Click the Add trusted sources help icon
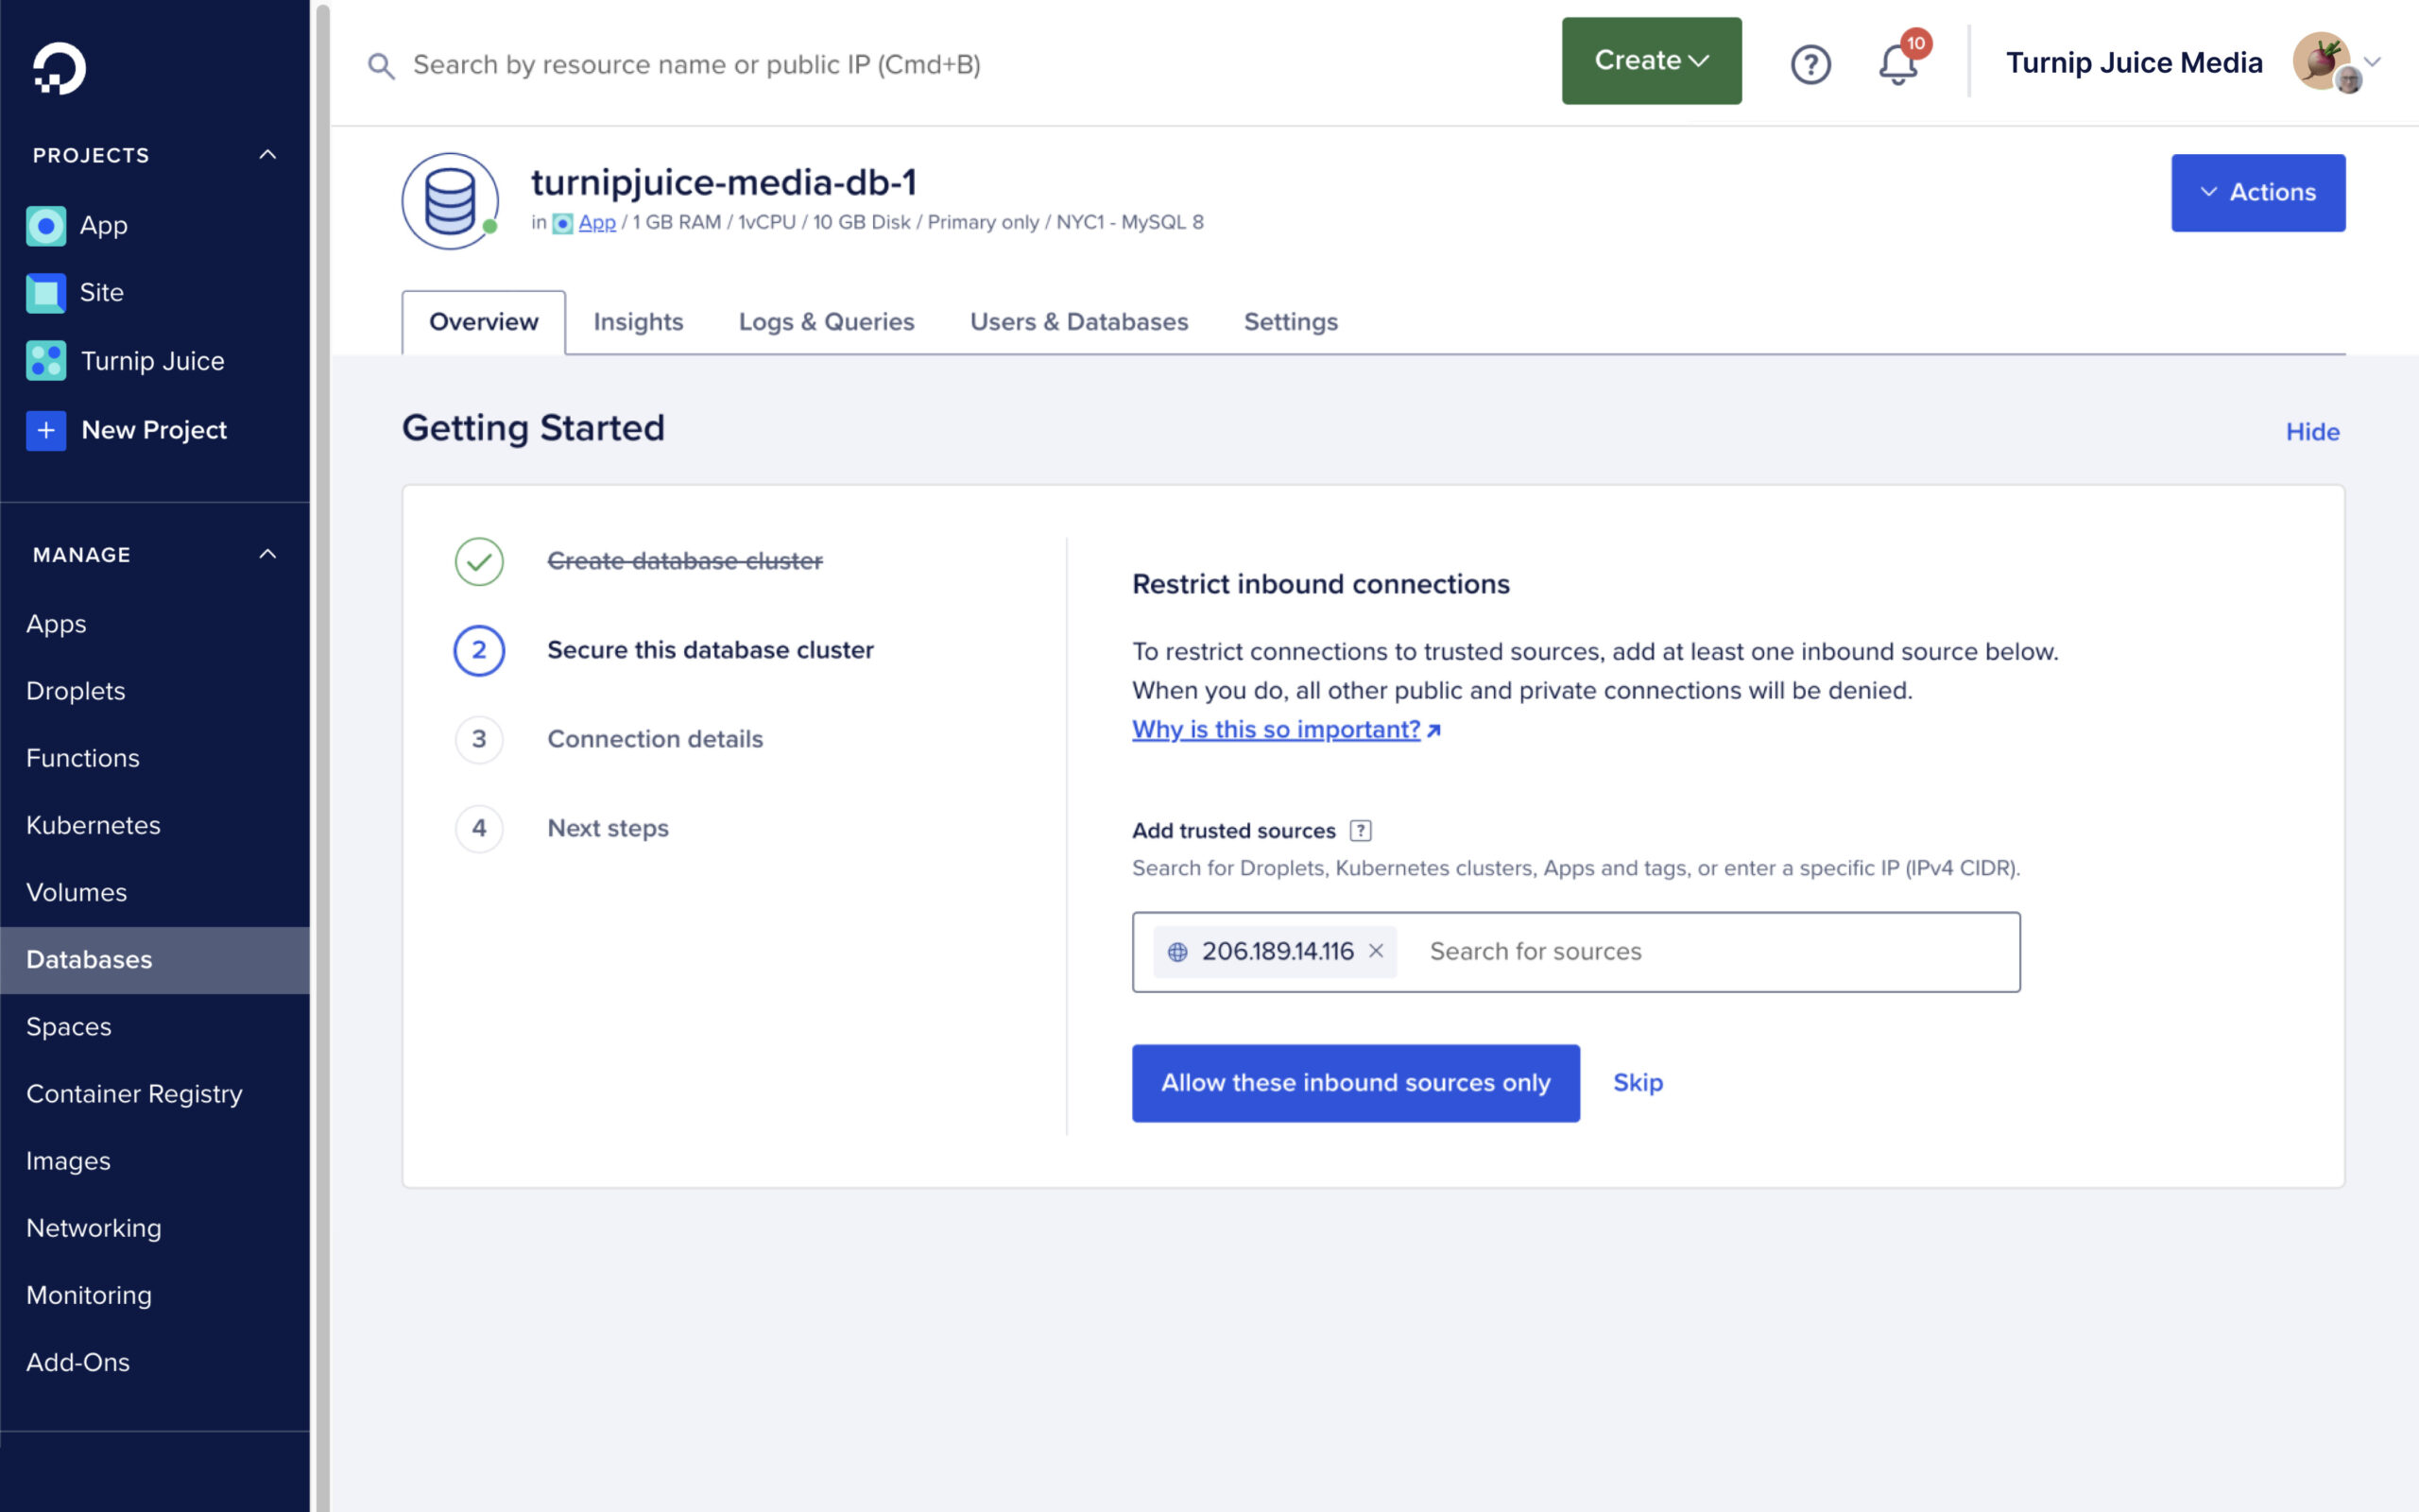The height and width of the screenshot is (1512, 2419). pos(1361,830)
